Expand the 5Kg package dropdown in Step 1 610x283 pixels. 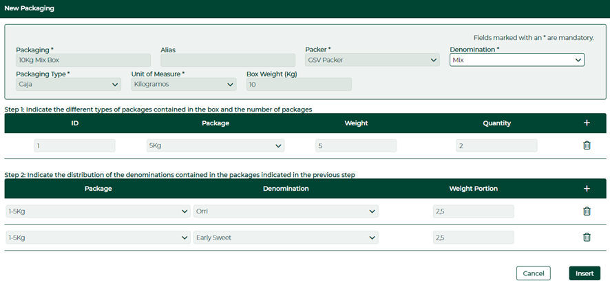click(215, 145)
